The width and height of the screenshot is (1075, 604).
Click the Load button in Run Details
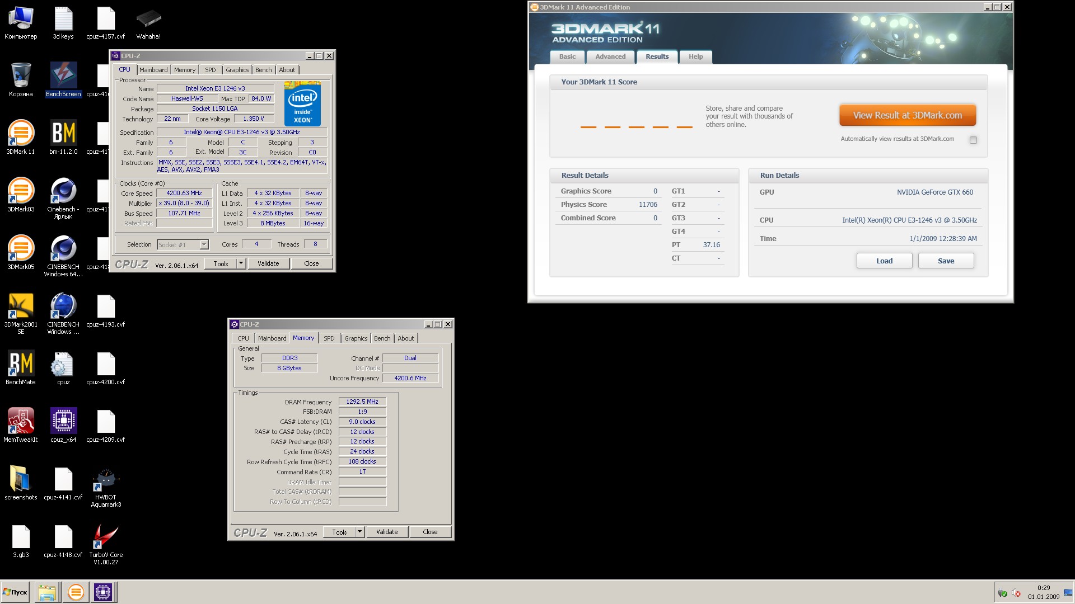tap(885, 261)
